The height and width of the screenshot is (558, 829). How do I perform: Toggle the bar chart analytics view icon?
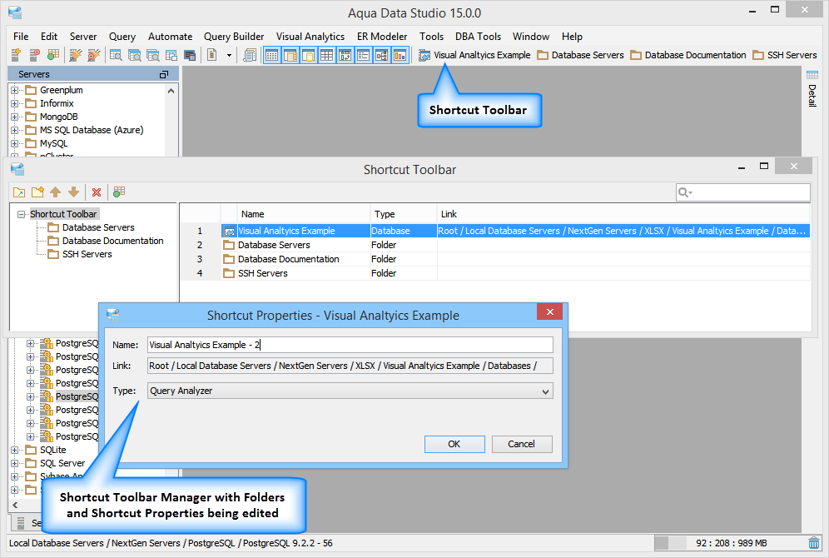coord(400,55)
